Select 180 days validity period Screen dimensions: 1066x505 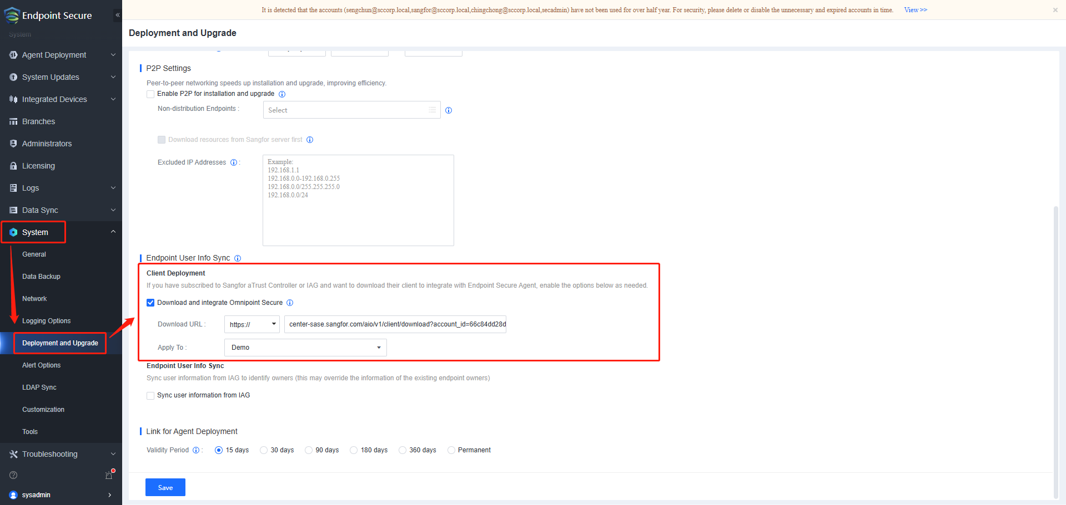[354, 450]
